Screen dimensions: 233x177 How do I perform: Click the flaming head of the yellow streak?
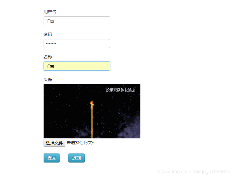(92, 104)
